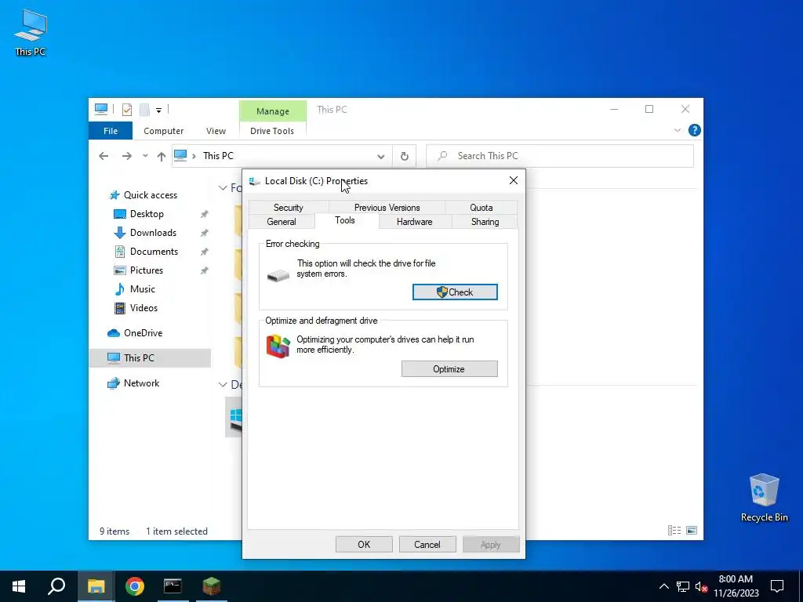This screenshot has height=602, width=803.
Task: Minimize the This PC Explorer window
Action: pyautogui.click(x=614, y=109)
